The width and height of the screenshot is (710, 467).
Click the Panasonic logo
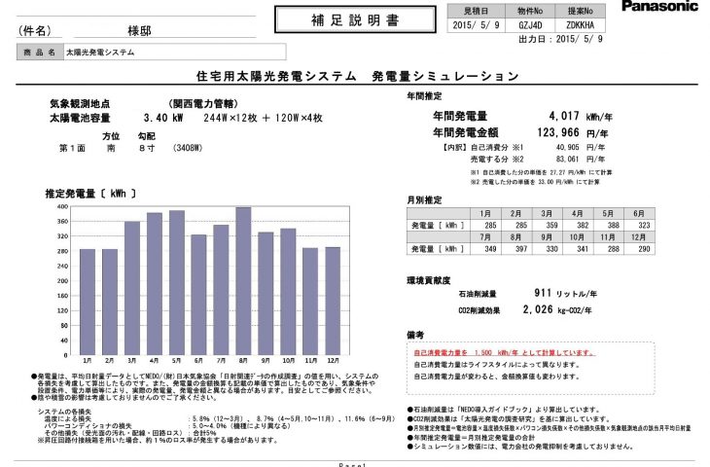pyautogui.click(x=659, y=7)
